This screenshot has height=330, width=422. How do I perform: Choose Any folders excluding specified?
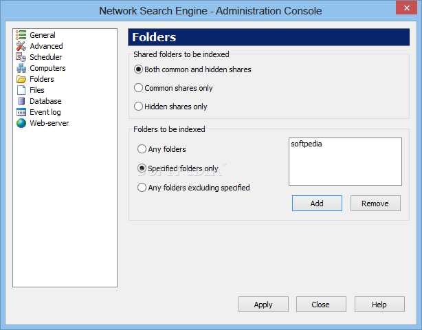coord(194,188)
